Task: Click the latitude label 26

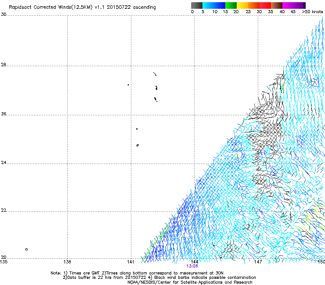Action: point(4,114)
